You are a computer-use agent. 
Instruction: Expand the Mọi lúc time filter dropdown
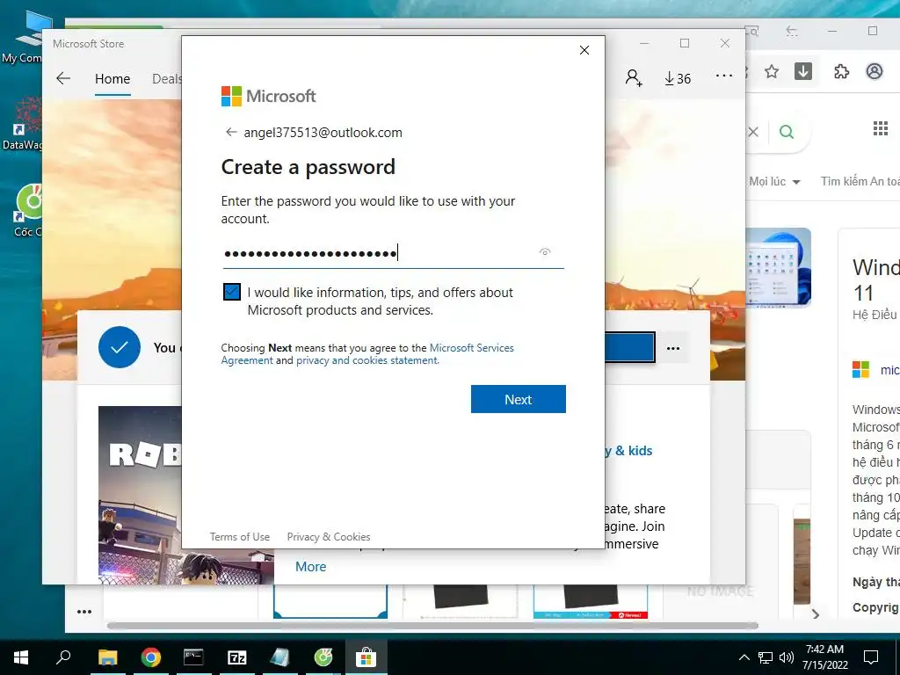pos(774,181)
